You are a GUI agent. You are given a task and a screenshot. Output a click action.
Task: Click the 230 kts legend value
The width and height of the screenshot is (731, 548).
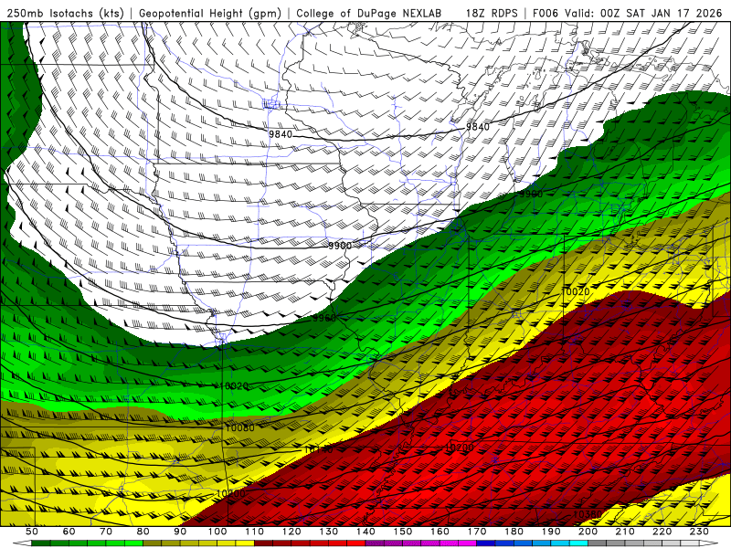pyautogui.click(x=699, y=532)
